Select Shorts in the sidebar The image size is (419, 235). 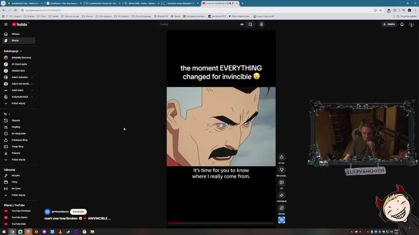[x=18, y=40]
